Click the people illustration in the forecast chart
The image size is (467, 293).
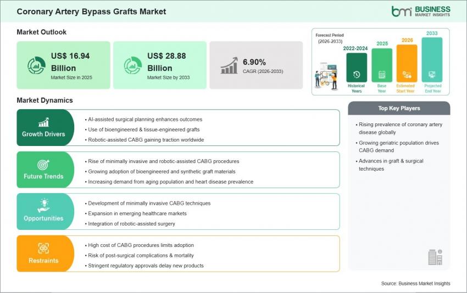click(326, 76)
